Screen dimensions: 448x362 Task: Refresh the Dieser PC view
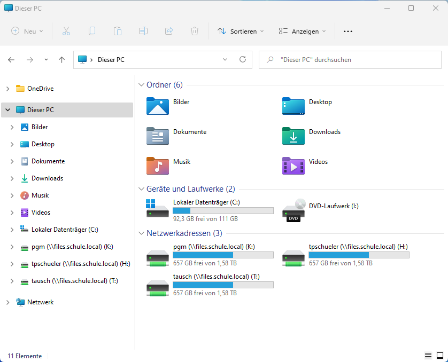pos(243,59)
